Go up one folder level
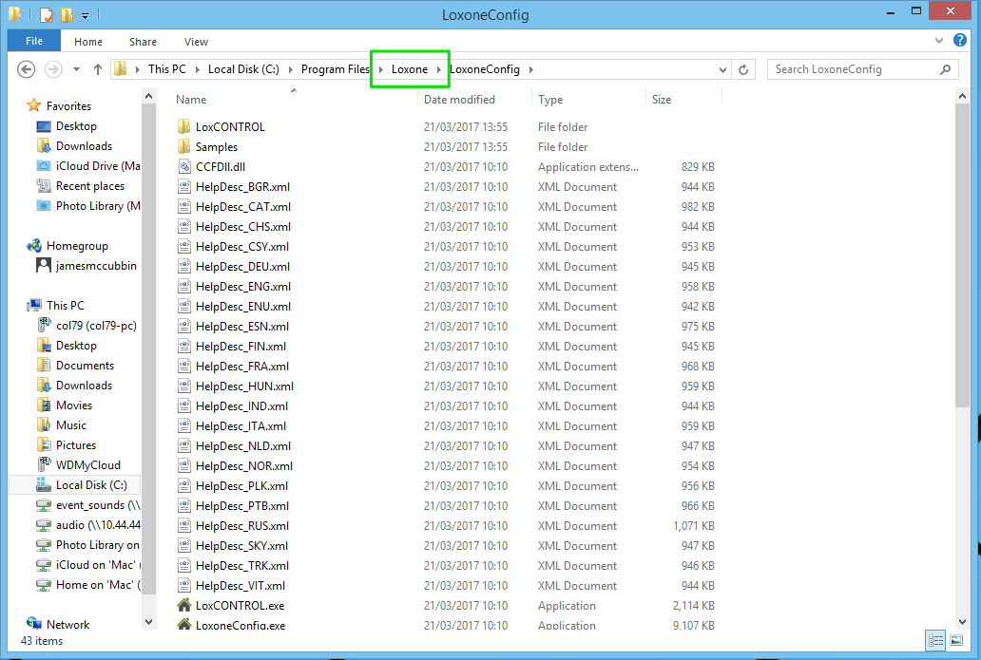 coord(98,69)
